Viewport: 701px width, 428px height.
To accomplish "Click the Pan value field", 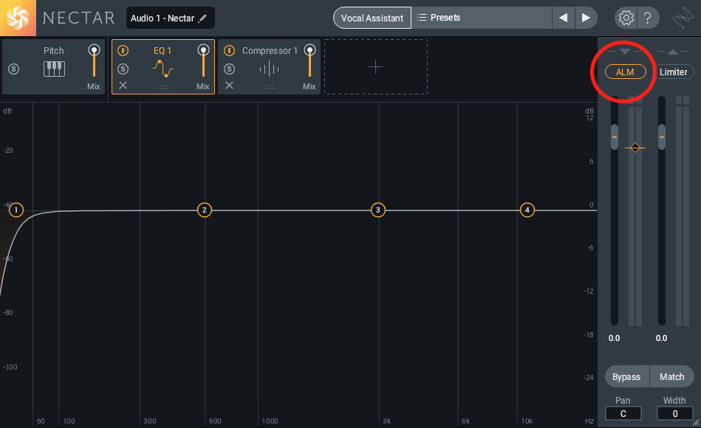I will [623, 413].
